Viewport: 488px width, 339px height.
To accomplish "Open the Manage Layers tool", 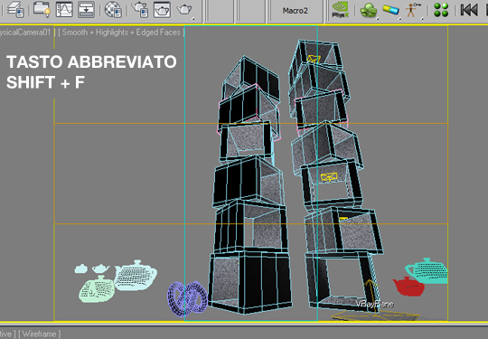I will coord(15,9).
